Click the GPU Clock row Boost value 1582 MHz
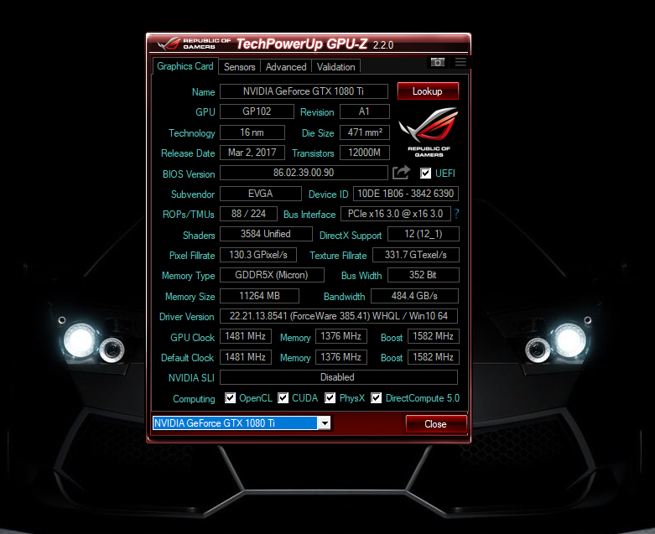The width and height of the screenshot is (655, 534). point(434,336)
